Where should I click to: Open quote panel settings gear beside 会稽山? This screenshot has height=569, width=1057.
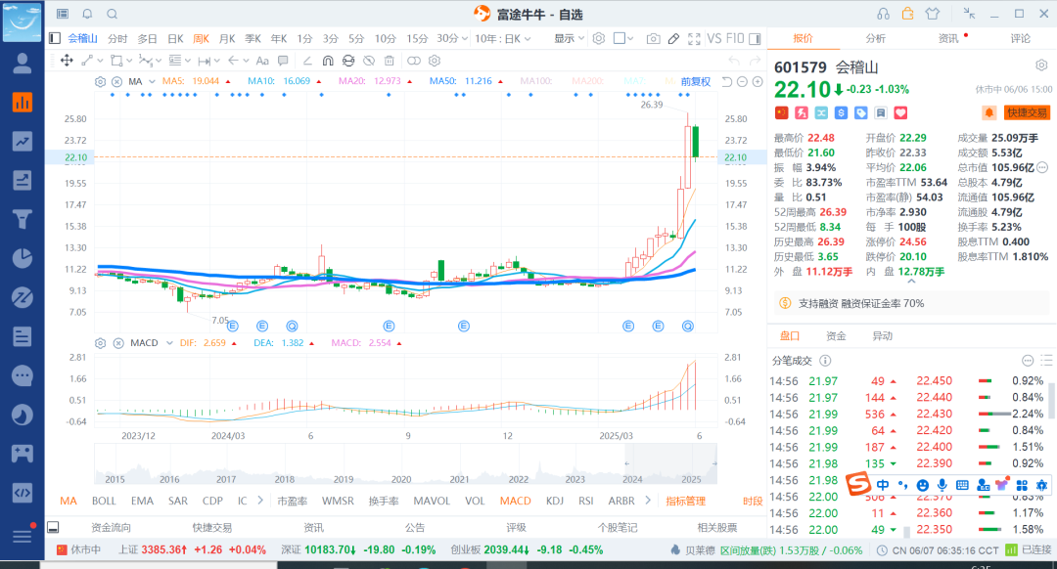click(1041, 66)
